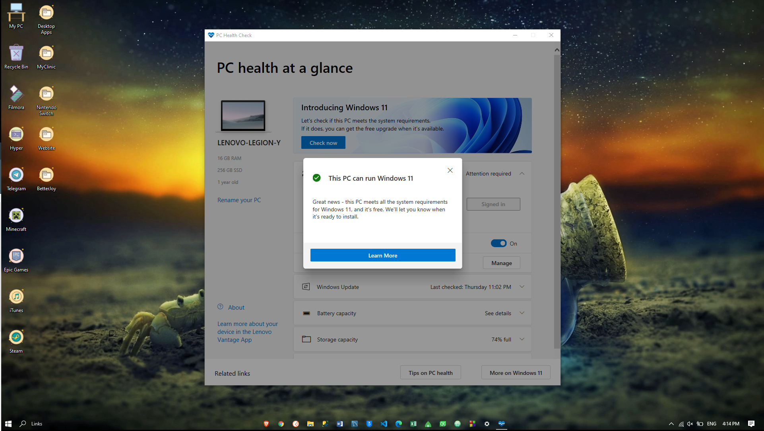This screenshot has height=431, width=764.
Task: Click the Windows Update icon
Action: click(x=306, y=287)
